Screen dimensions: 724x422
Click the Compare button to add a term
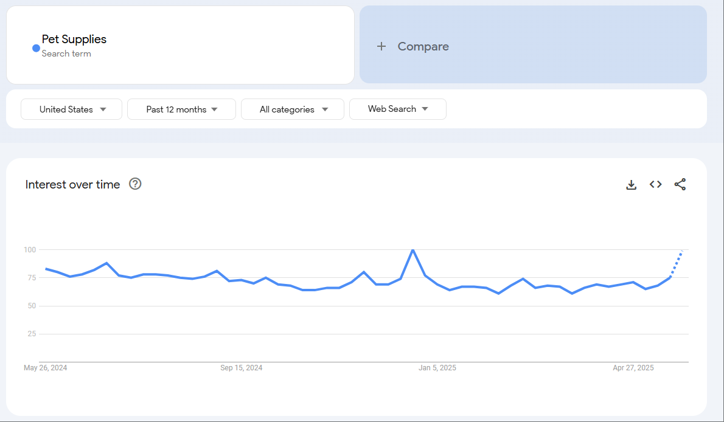coord(422,46)
